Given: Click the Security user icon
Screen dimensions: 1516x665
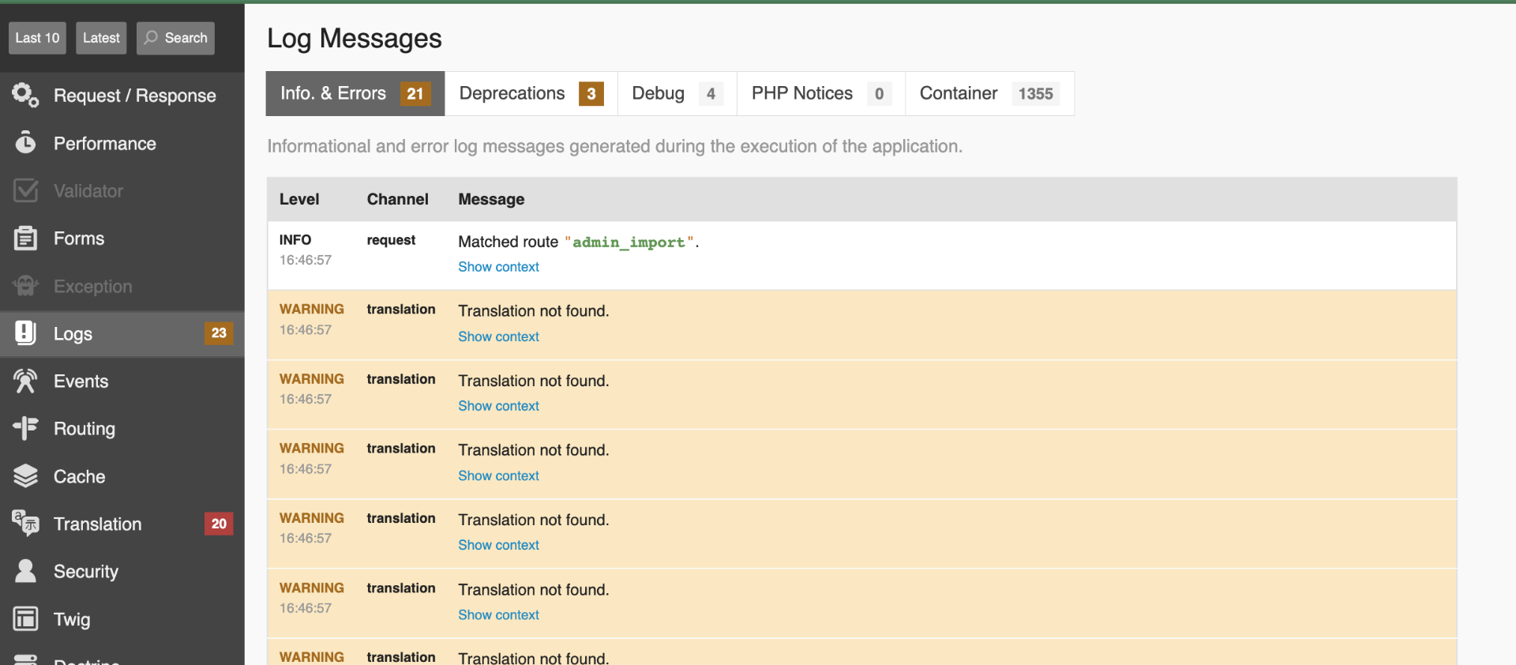Looking at the screenshot, I should (x=25, y=571).
